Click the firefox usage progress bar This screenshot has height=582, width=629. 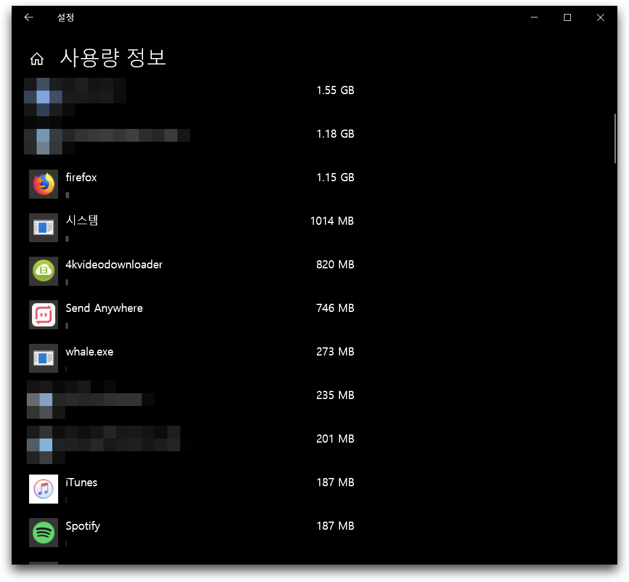tap(67, 195)
